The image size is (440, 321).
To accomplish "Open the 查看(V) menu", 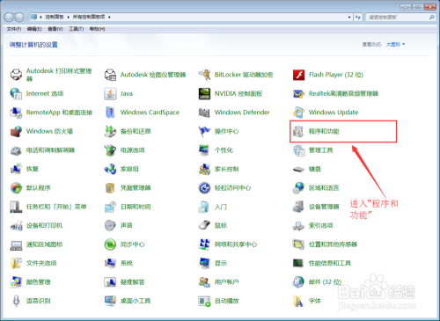I will coord(55,29).
